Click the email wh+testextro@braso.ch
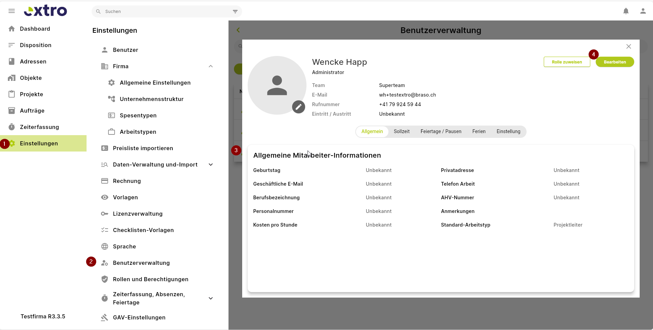 (407, 95)
